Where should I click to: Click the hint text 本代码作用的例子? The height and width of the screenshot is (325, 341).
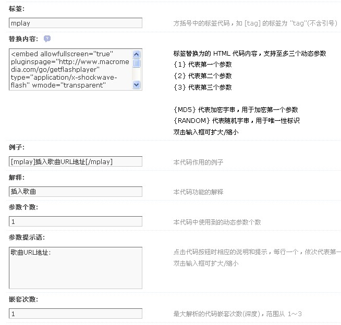click(x=198, y=162)
